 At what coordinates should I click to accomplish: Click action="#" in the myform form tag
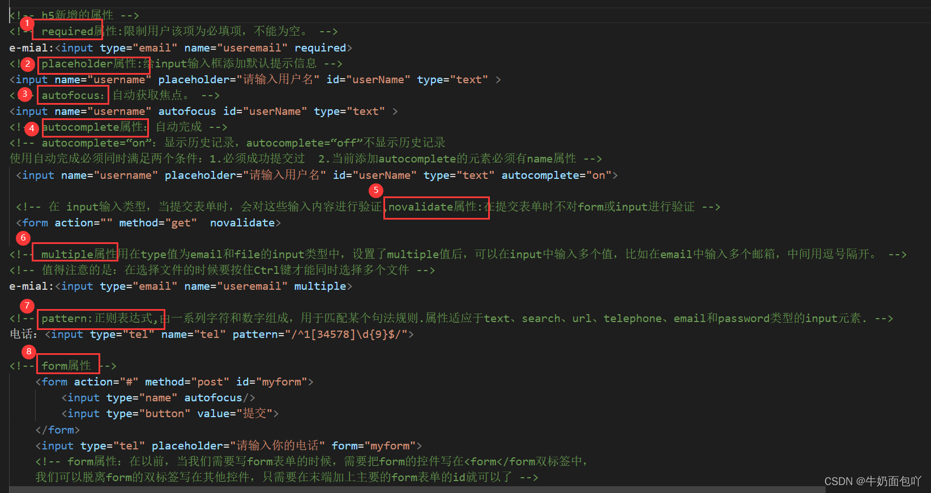(x=106, y=382)
